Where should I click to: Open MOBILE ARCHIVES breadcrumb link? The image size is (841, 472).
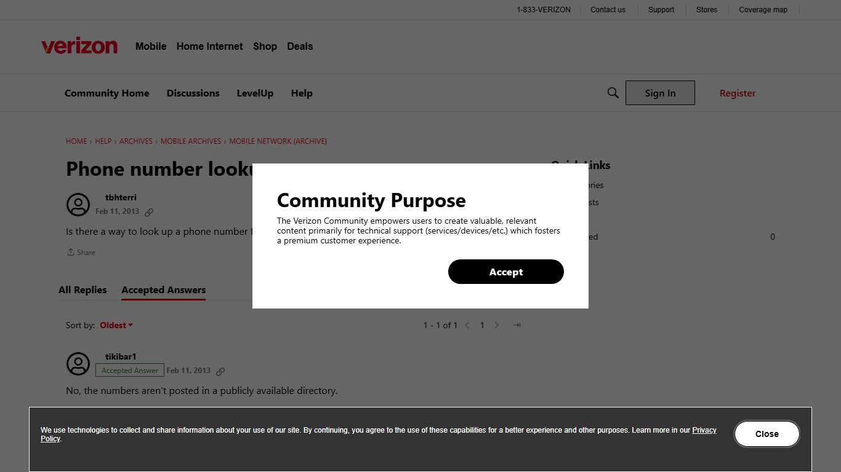190,141
